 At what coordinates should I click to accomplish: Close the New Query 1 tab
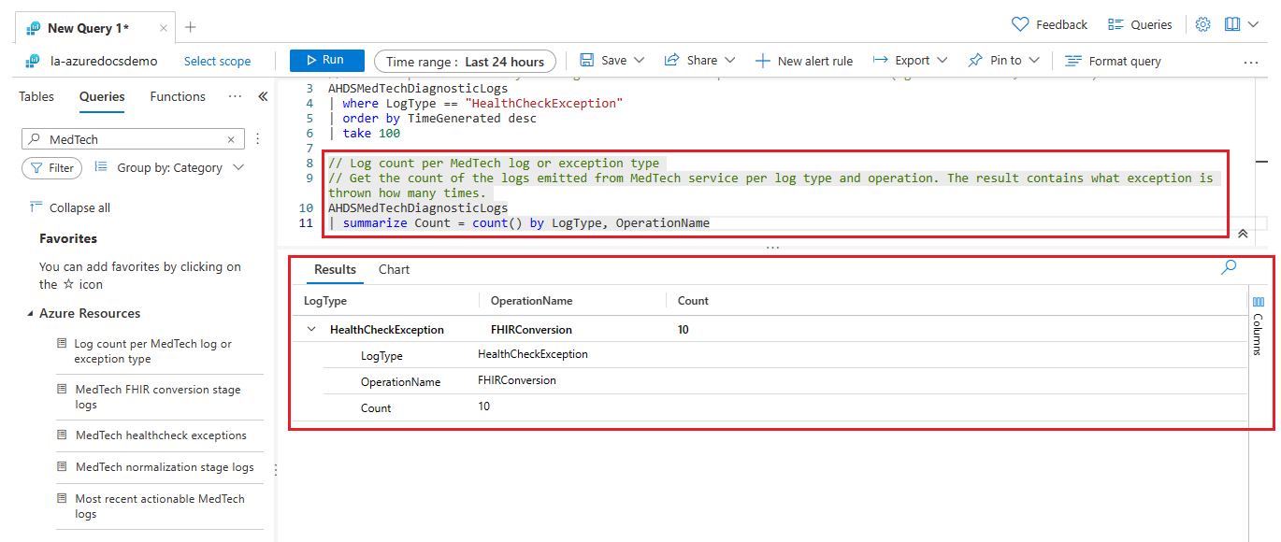(164, 28)
